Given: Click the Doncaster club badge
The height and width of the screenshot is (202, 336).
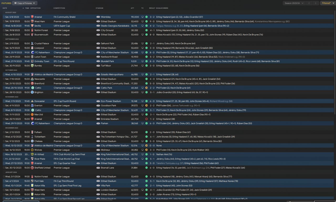Looking at the screenshot, I should (x=32, y=101).
